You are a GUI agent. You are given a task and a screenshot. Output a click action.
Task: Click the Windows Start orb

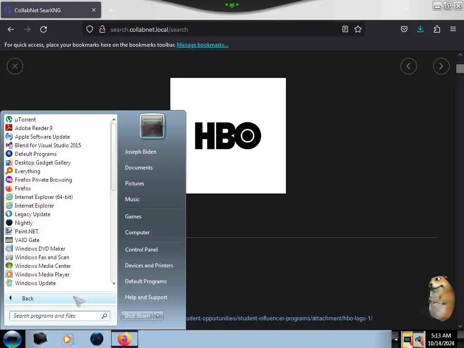pyautogui.click(x=12, y=339)
